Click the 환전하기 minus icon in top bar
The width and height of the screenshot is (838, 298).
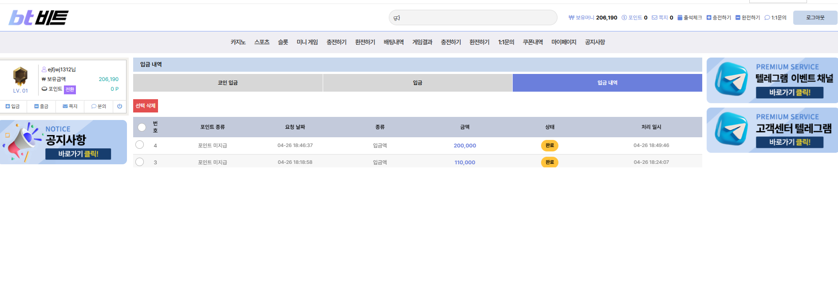tap(738, 18)
